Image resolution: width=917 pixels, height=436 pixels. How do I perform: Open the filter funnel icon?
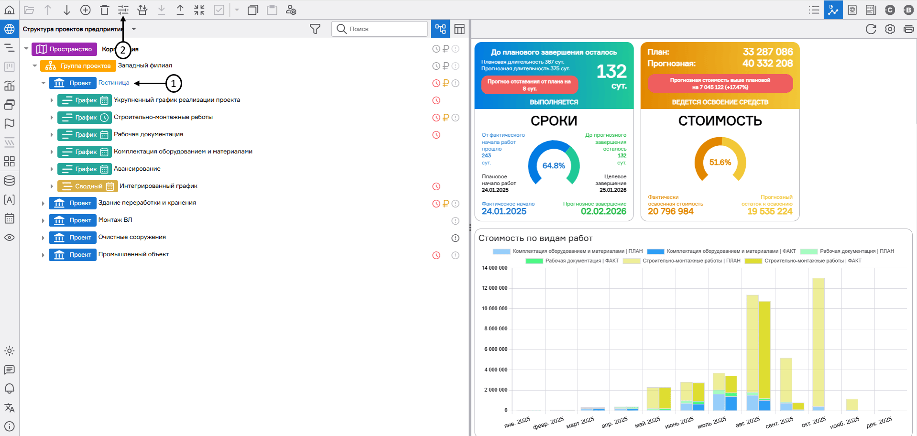coord(315,29)
